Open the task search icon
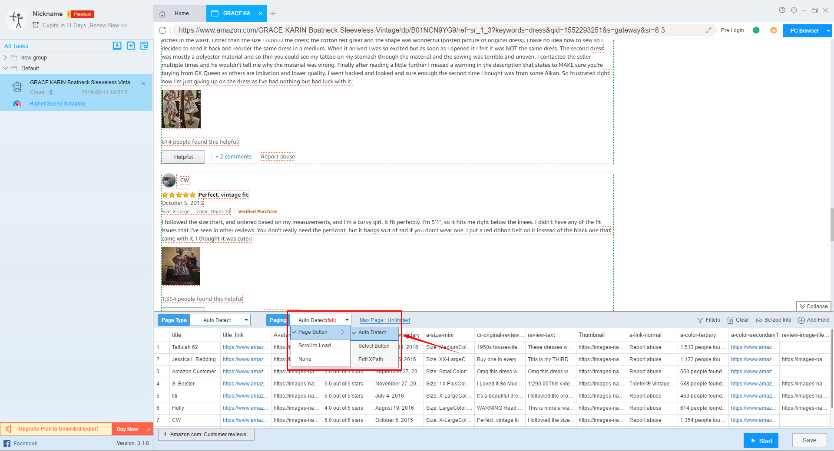This screenshot has width=834, height=451. point(144,46)
